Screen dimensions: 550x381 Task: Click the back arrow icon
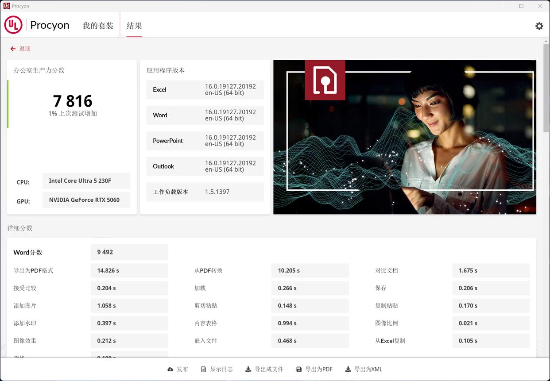coord(13,49)
